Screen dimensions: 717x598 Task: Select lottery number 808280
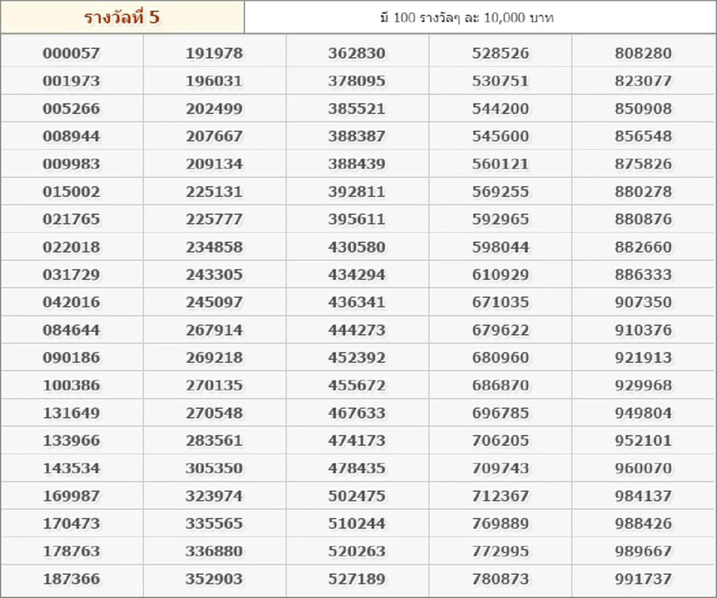643,53
